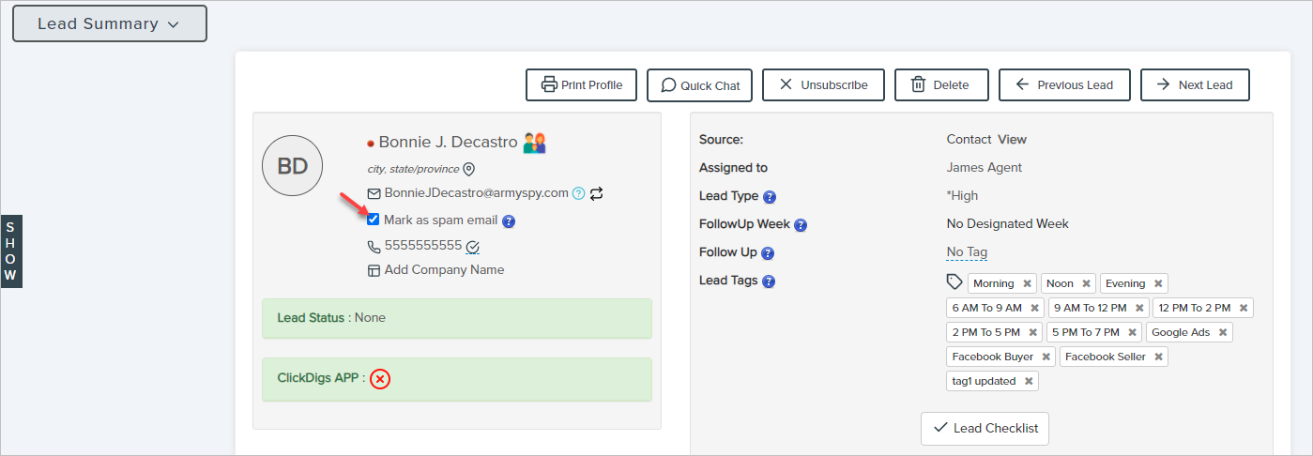Click the tag icon before the Morning tag

click(x=954, y=282)
